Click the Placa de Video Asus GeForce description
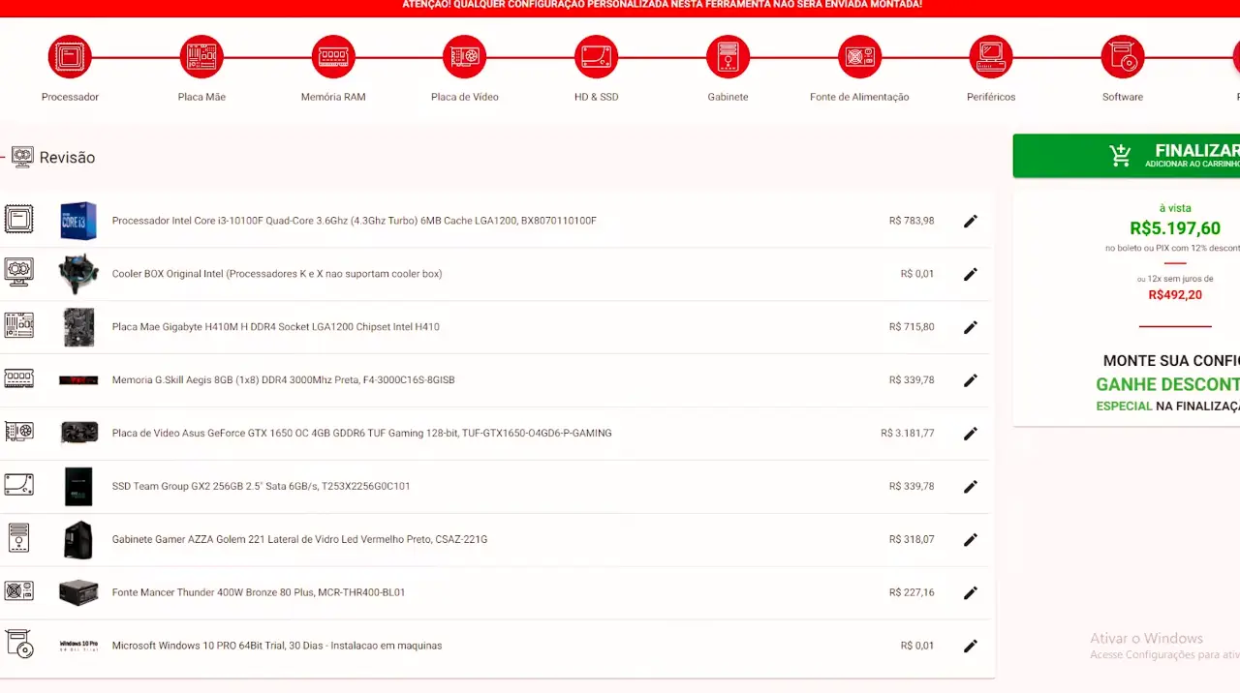This screenshot has height=693, width=1240. coord(361,433)
